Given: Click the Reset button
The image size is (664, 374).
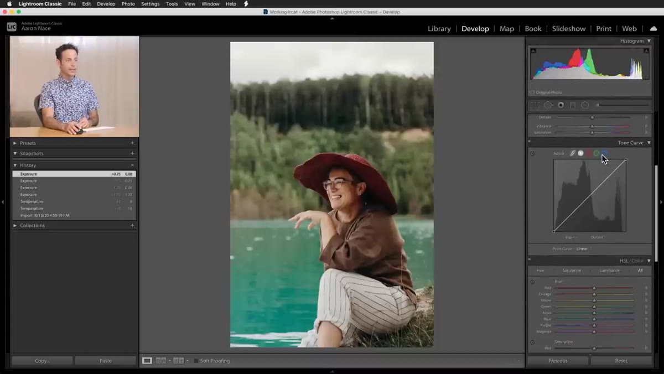Looking at the screenshot, I should (x=621, y=361).
